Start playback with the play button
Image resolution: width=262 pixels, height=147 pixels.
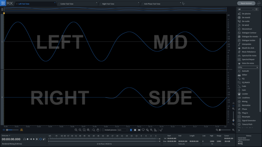(x=34, y=139)
